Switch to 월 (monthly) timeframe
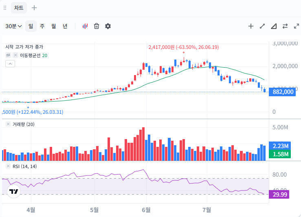 point(53,26)
